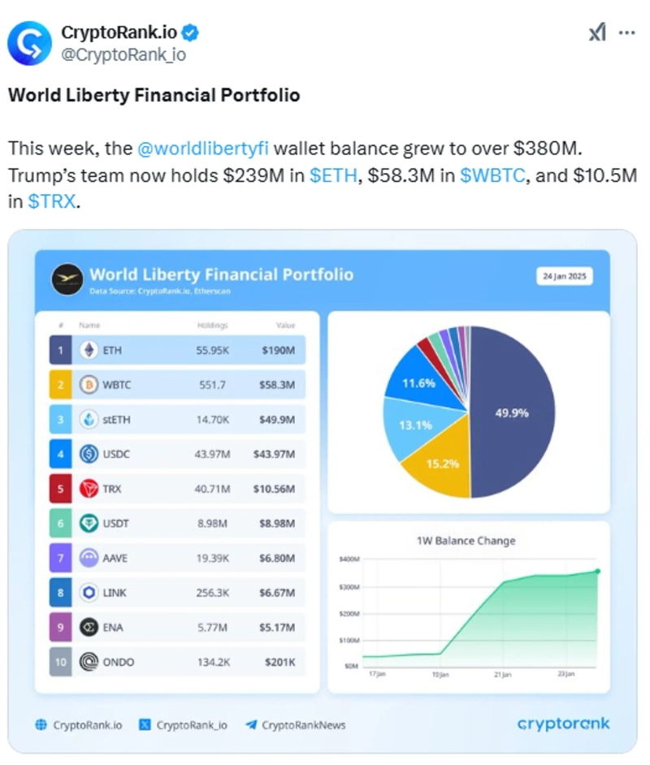Click the Grok xAI icon

(x=596, y=32)
